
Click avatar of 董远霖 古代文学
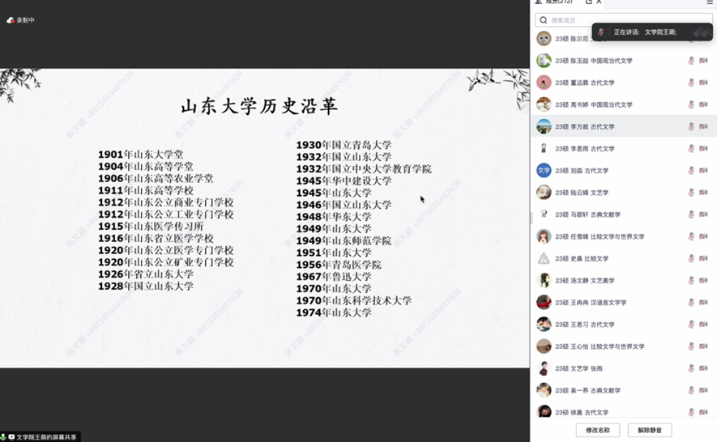[x=544, y=83]
